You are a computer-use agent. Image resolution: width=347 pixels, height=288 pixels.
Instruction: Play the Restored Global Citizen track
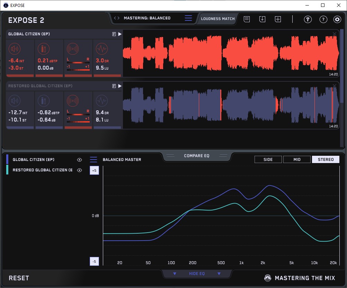[119, 86]
